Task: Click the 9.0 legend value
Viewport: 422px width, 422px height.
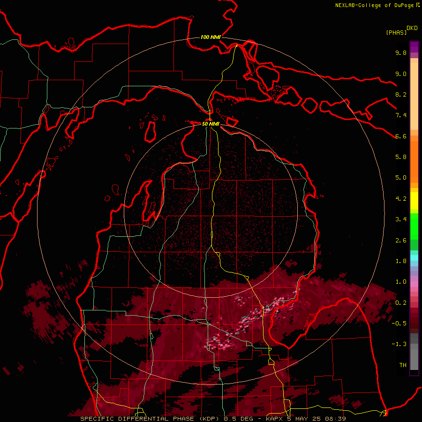Action: coord(401,74)
